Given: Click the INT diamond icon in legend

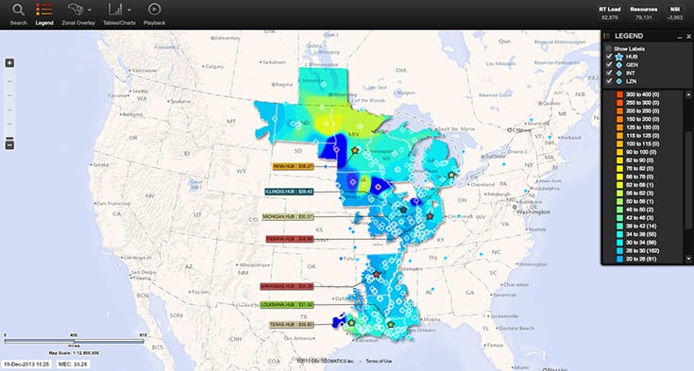Looking at the screenshot, I should click(618, 73).
